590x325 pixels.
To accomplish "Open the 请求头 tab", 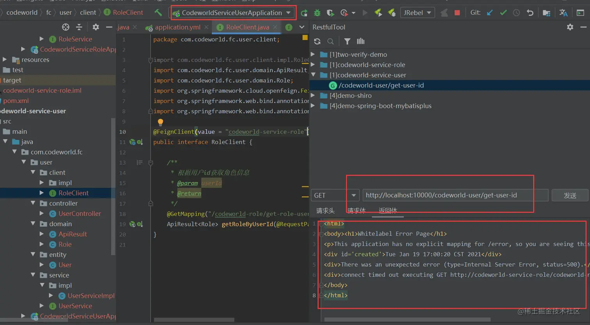I will (325, 211).
